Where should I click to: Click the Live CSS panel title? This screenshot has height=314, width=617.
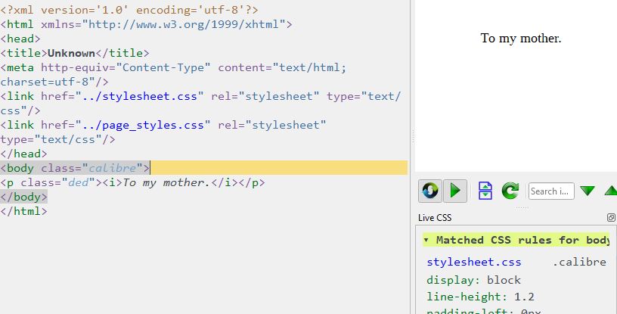[x=435, y=217]
